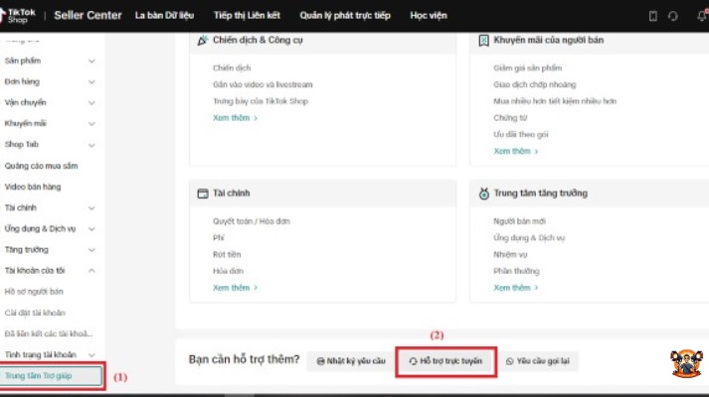Expand the Đơn hàng sidebar section
Image resolution: width=709 pixels, height=397 pixels.
(x=91, y=81)
